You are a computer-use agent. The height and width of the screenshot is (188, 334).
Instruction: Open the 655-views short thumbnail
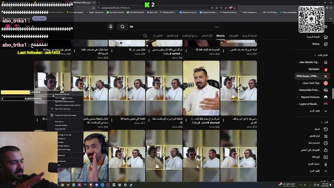(201, 88)
